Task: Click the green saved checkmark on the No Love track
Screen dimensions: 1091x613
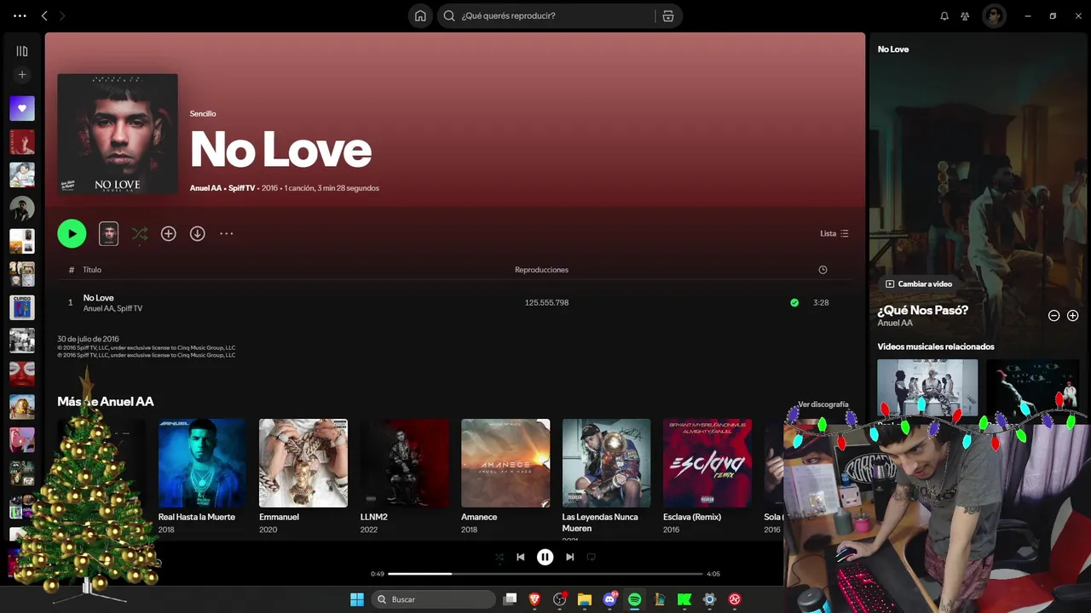Action: [x=794, y=302]
